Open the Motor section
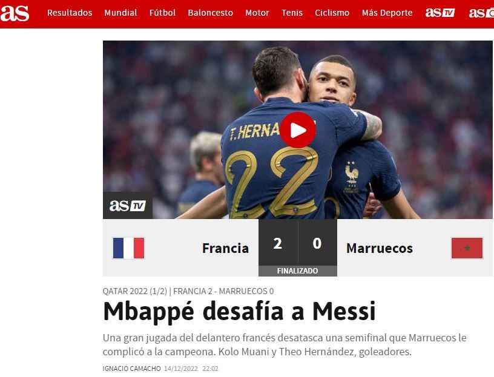This screenshot has height=377, width=494. pos(257,13)
